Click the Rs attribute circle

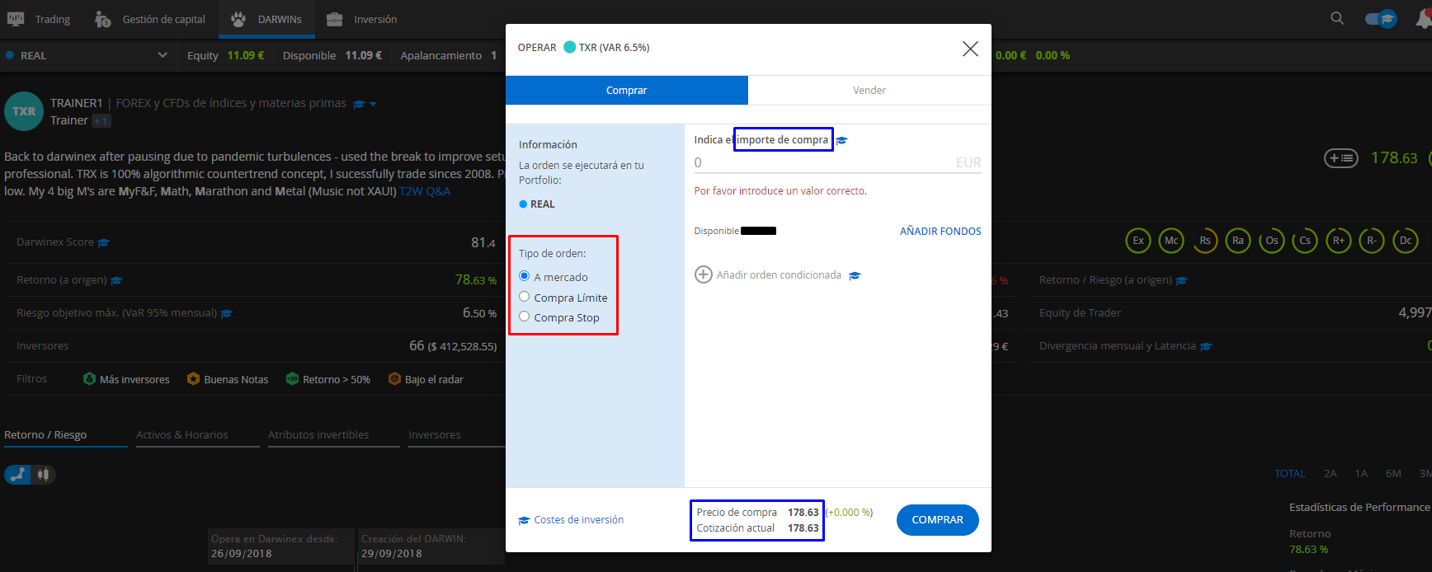tap(1205, 241)
